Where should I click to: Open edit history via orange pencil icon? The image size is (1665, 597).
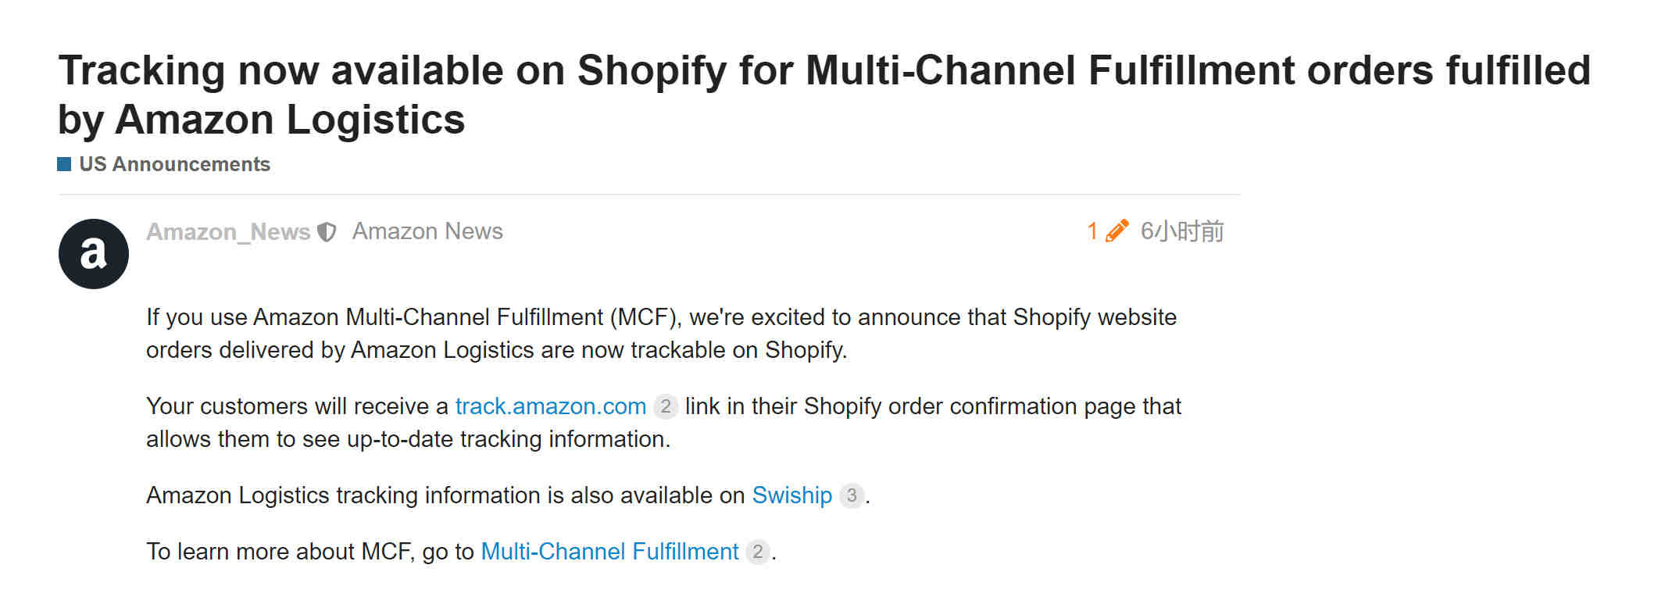pos(1117,231)
